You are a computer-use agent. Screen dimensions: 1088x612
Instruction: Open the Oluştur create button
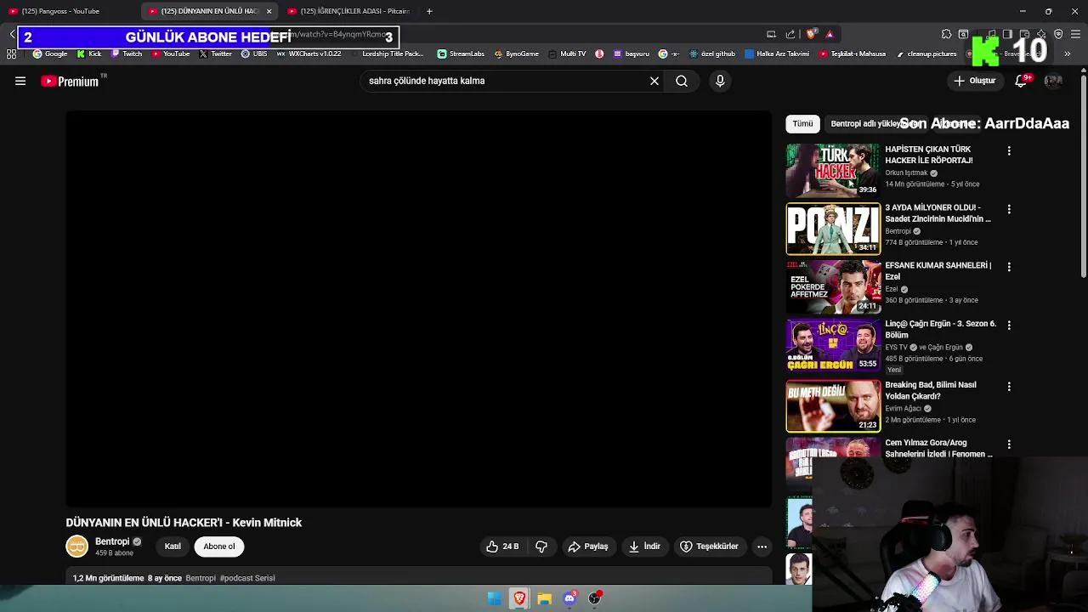pyautogui.click(x=974, y=81)
